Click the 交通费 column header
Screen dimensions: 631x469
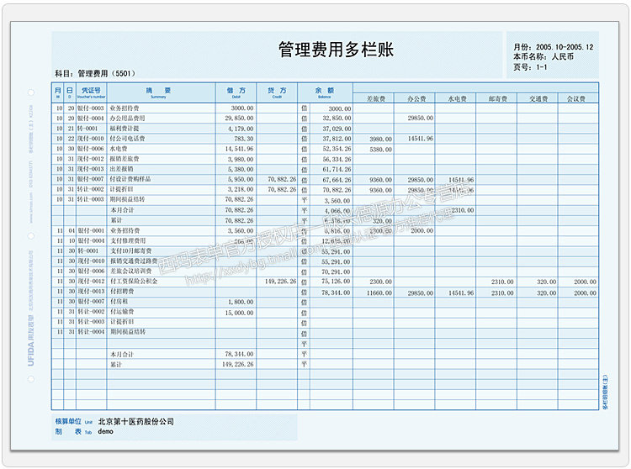coord(538,98)
